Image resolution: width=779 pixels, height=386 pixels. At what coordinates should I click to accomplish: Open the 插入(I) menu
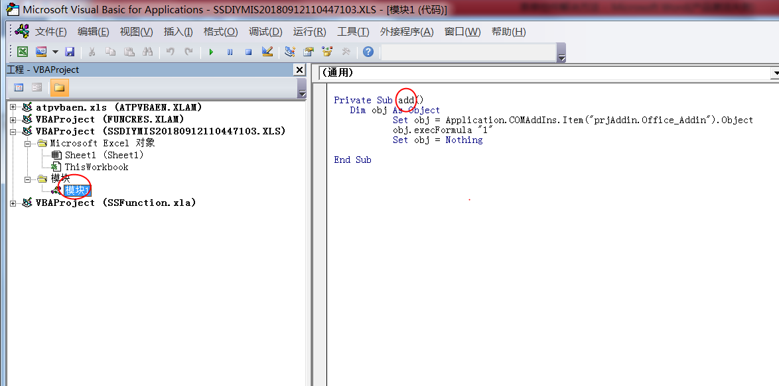click(178, 32)
